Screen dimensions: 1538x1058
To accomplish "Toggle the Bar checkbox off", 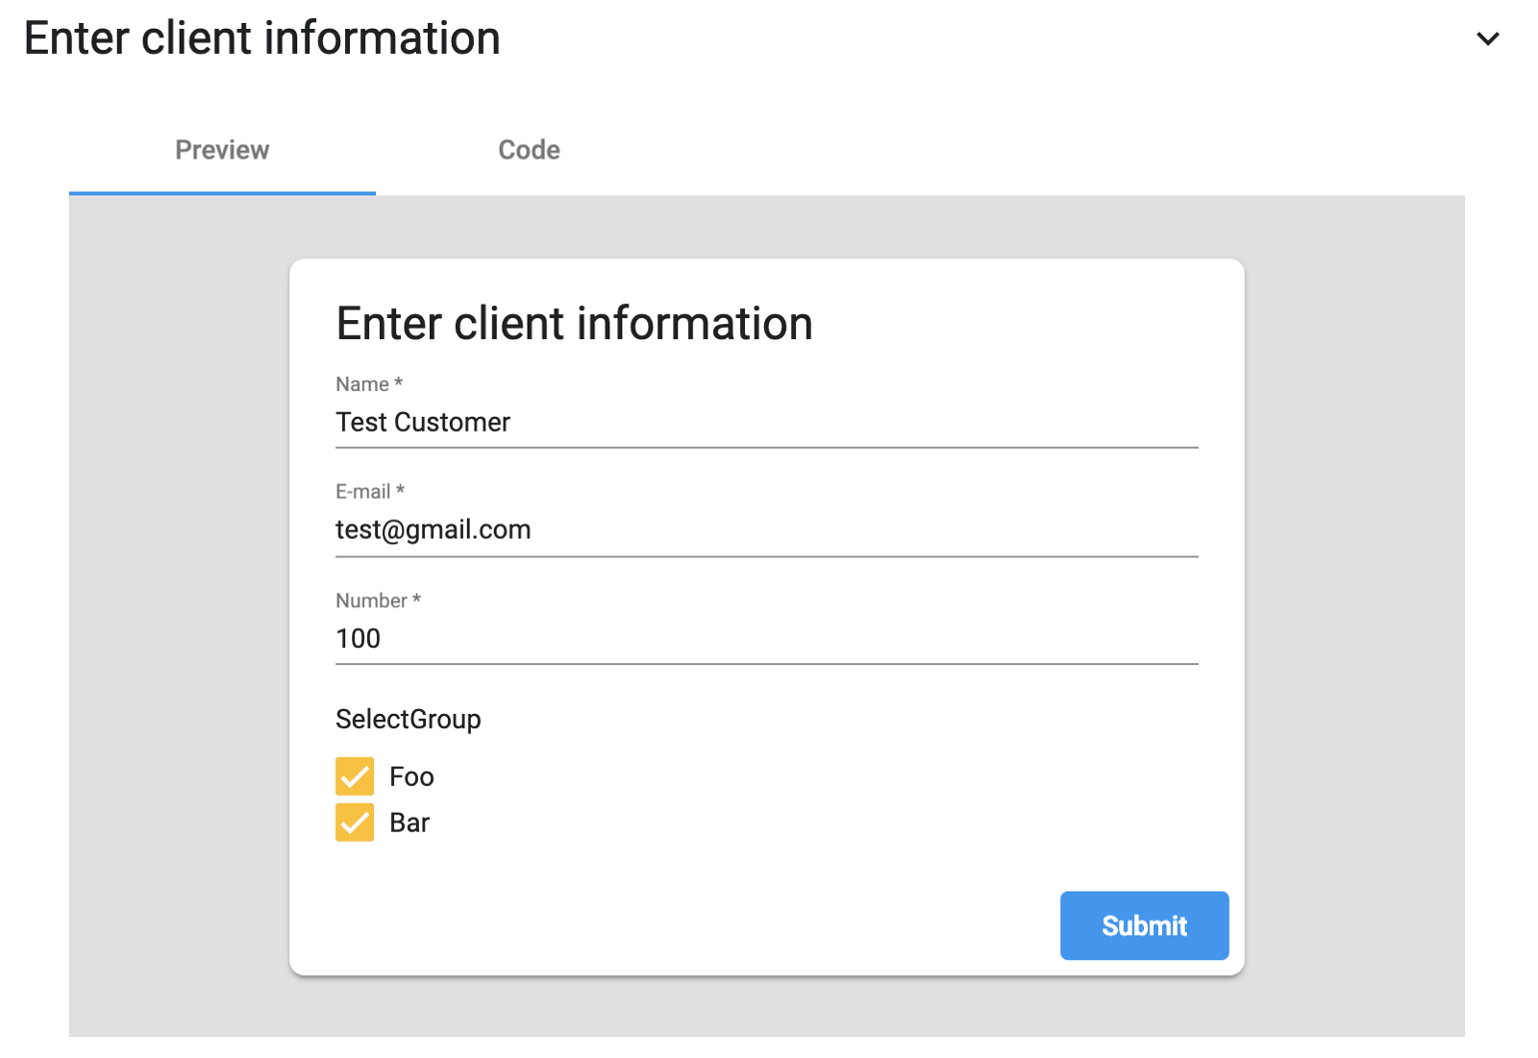I will tap(355, 823).
